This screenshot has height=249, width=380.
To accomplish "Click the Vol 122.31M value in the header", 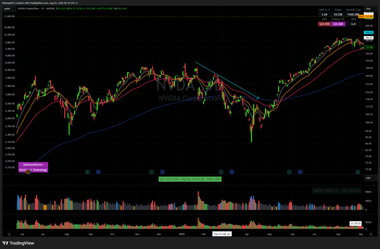I will (x=120, y=9).
